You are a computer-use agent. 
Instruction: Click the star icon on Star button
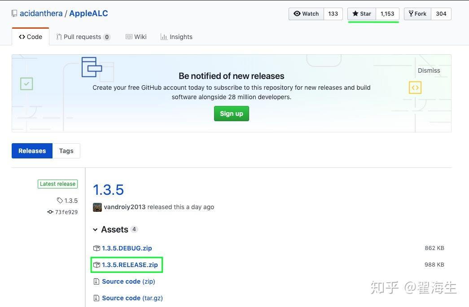click(x=355, y=13)
